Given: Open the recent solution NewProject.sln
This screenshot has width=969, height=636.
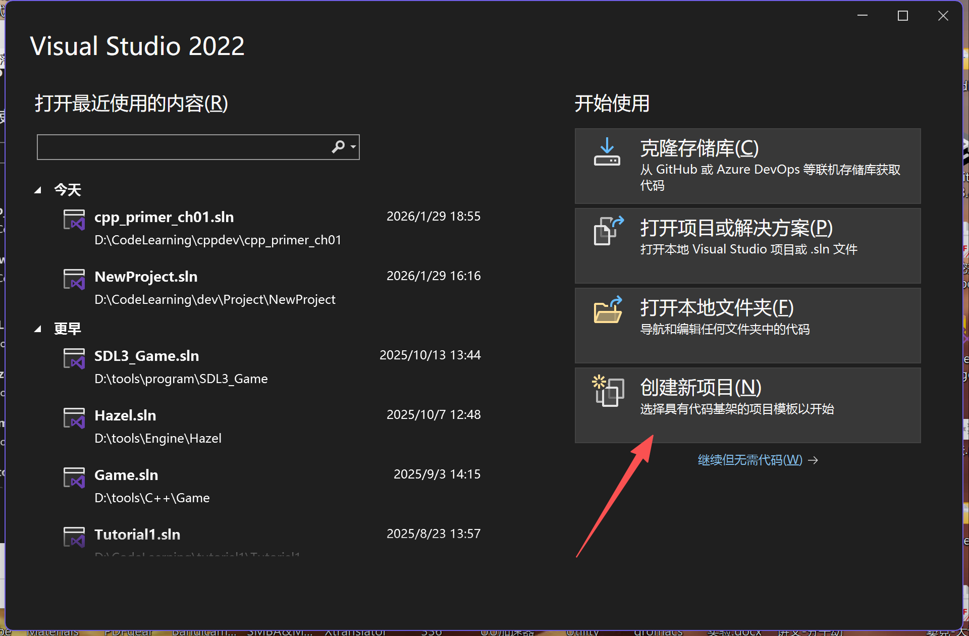Looking at the screenshot, I should (x=146, y=277).
